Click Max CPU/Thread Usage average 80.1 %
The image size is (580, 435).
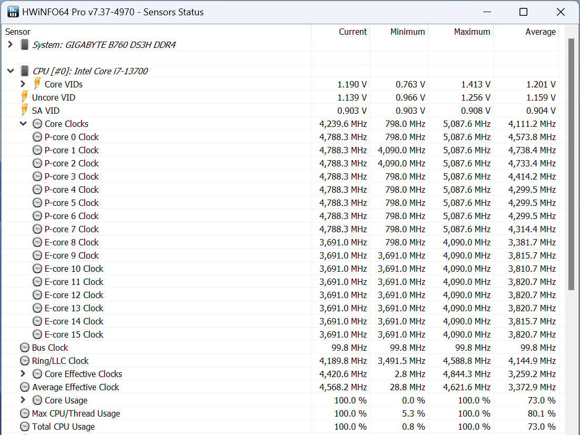(x=542, y=413)
